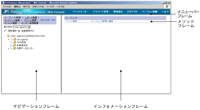The width and height of the screenshot is (200, 110).
Task: Click the 最新情報に更新 refresh link
Action: click(x=48, y=20)
